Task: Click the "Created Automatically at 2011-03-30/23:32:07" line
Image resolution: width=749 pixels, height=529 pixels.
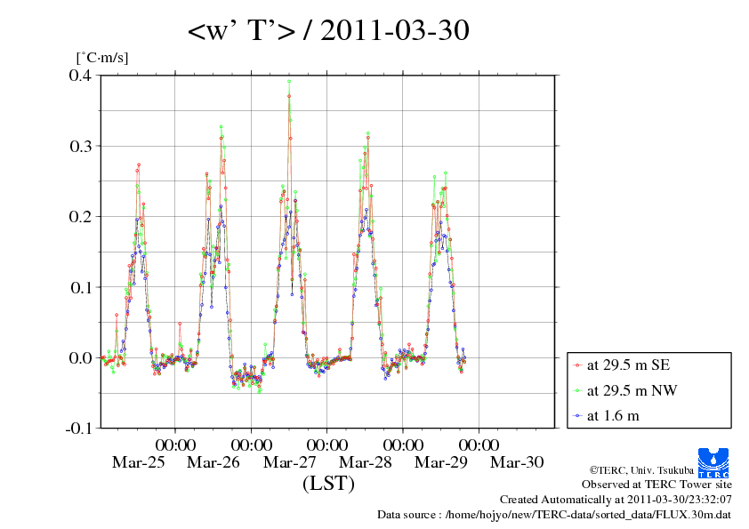Action: (616, 500)
